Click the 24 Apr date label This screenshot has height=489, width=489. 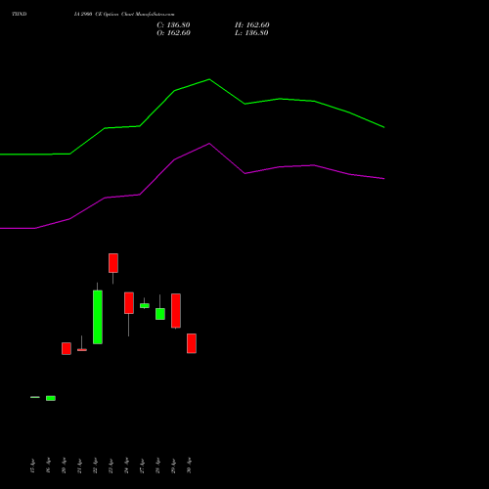coord(126,466)
